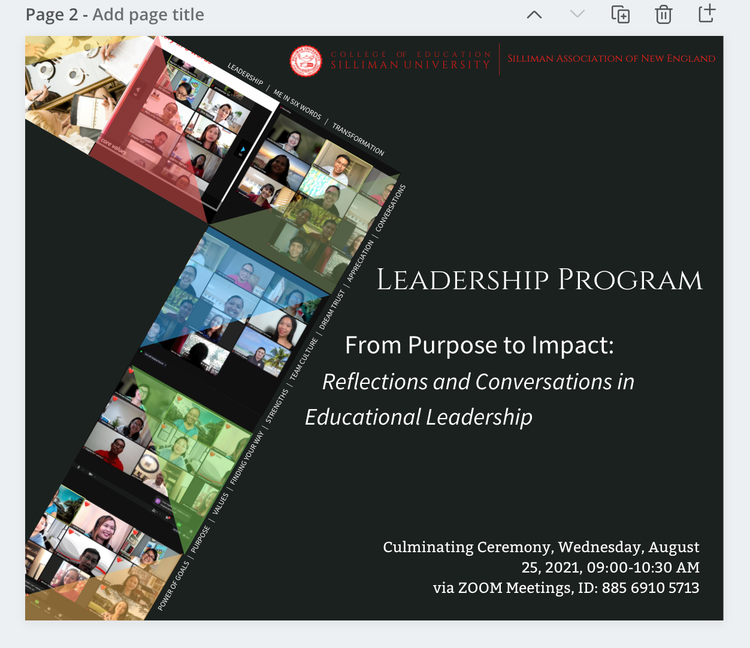
Task: Click "Add page title" to rename the page
Action: click(147, 14)
